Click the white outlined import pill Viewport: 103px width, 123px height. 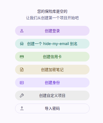[x=52, y=108]
